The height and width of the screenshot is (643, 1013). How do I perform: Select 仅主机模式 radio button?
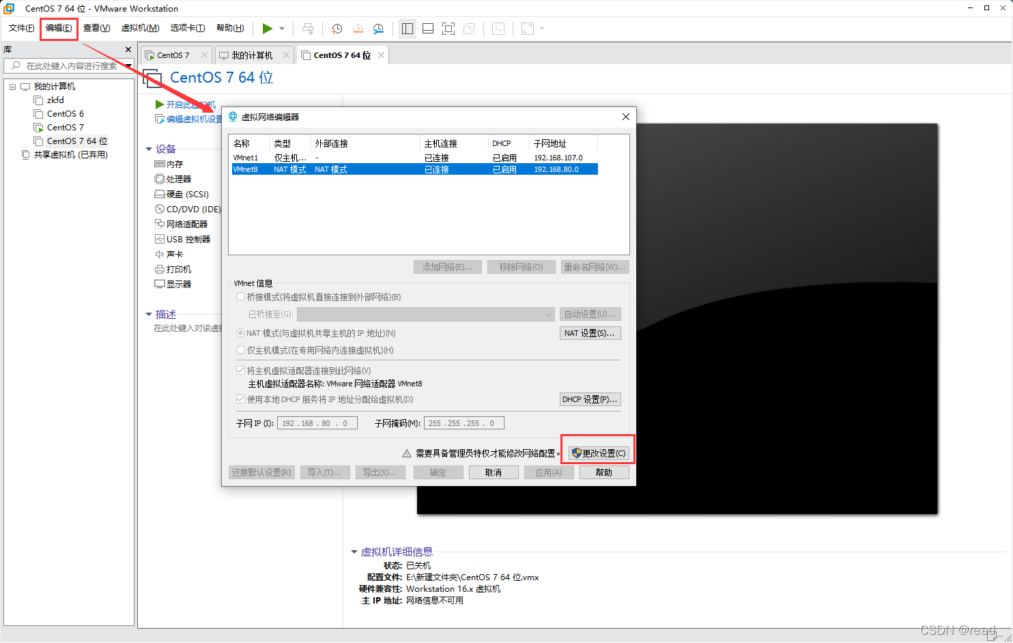tap(240, 350)
